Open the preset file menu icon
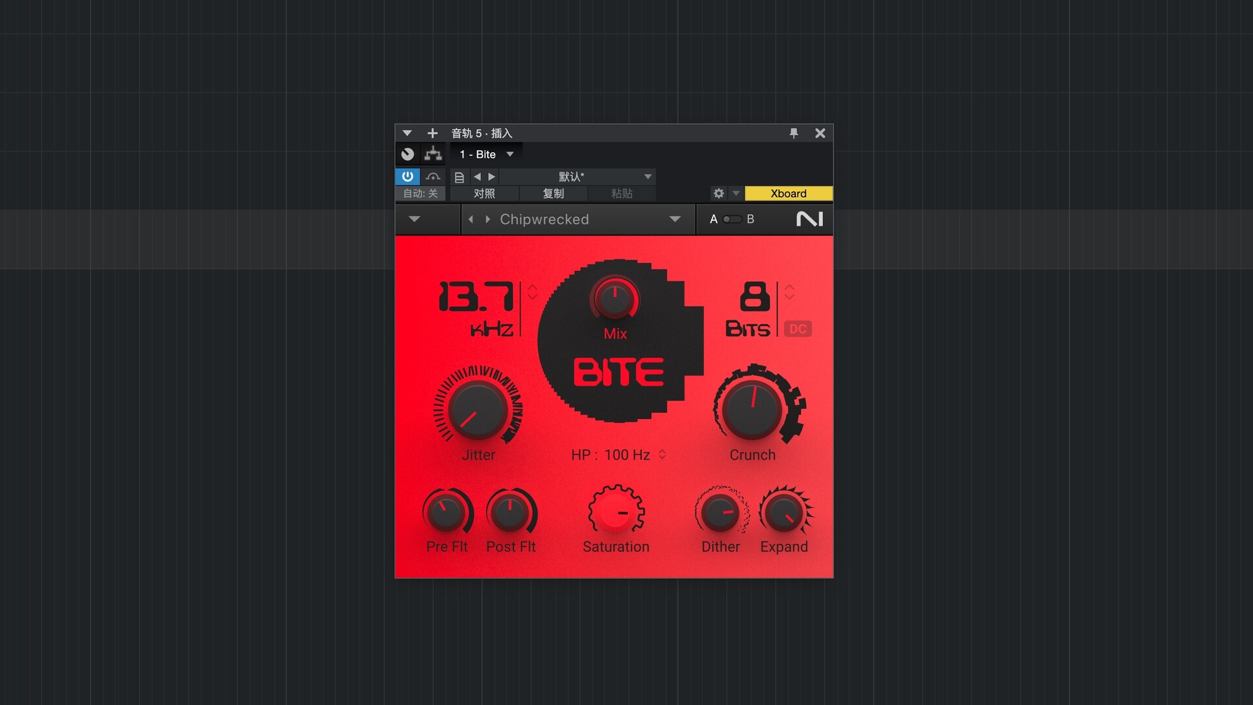The image size is (1253, 705). pyautogui.click(x=459, y=176)
